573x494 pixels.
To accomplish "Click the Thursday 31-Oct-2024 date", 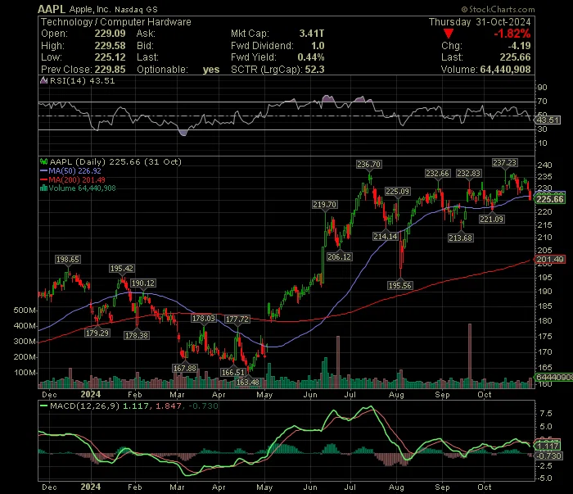I will [x=480, y=22].
